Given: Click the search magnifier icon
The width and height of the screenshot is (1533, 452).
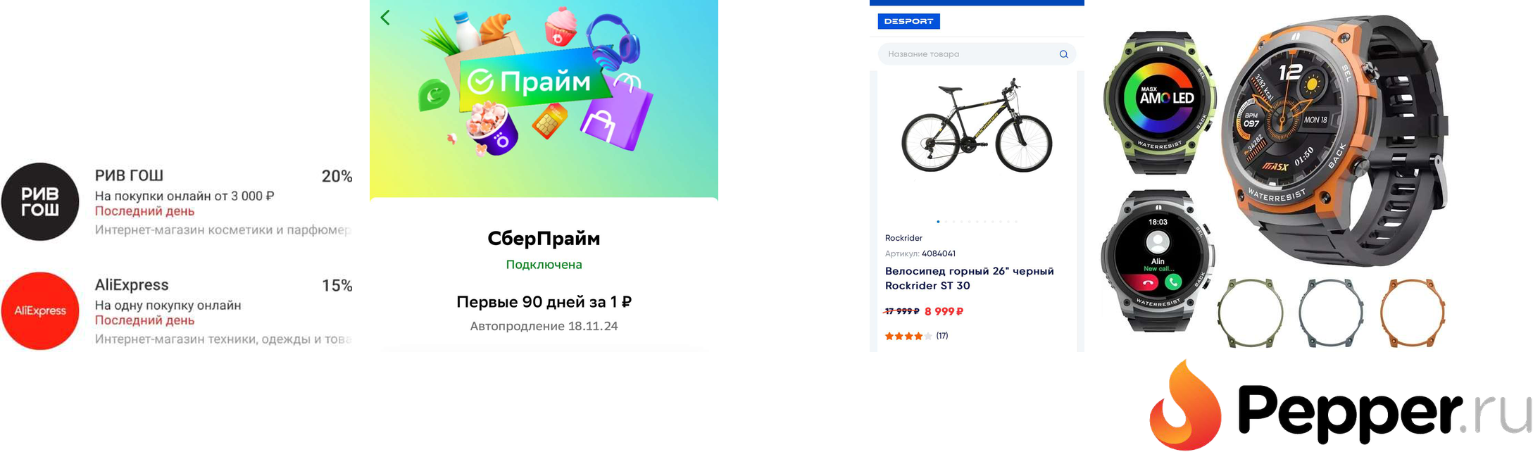Looking at the screenshot, I should tap(1064, 54).
